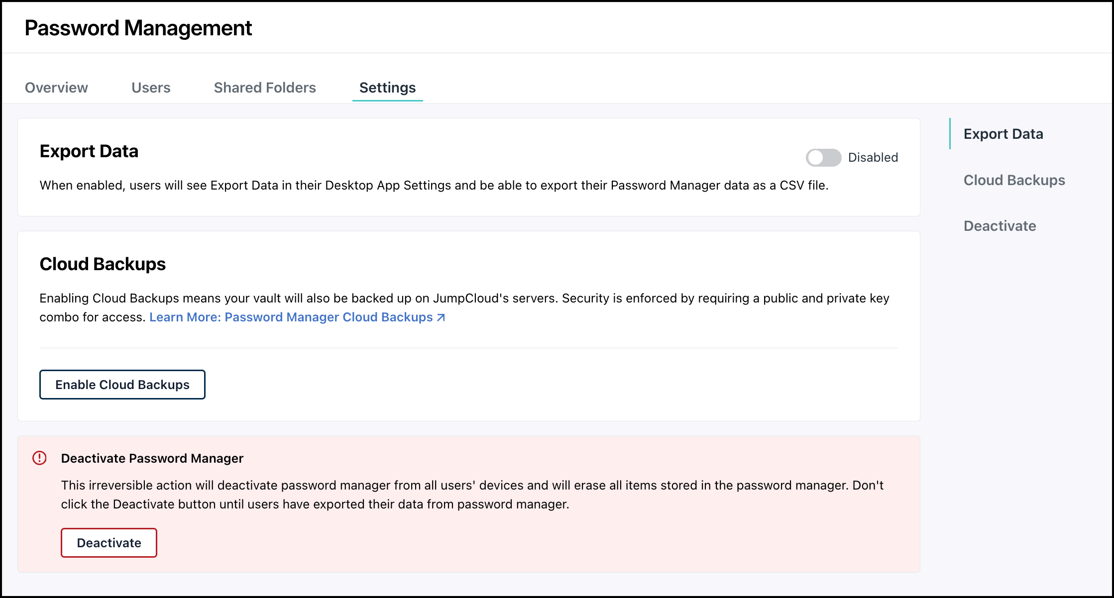Viewport: 1114px width, 598px height.
Task: Click the warning icon beside Deactivate Password Manager
Action: point(40,458)
